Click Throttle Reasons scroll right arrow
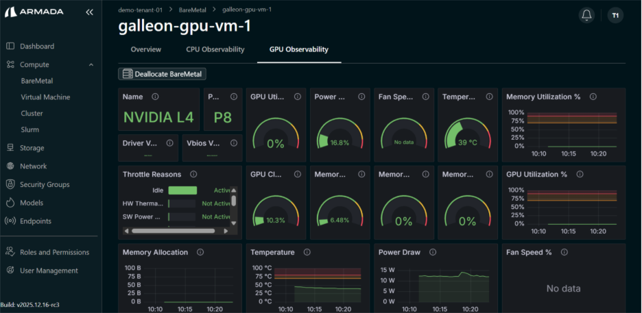The image size is (642, 313). click(226, 231)
